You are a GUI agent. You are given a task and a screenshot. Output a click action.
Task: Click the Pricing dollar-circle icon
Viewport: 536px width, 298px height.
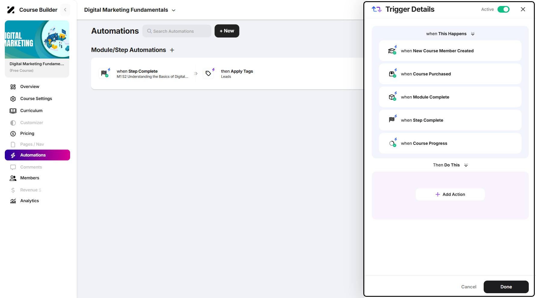click(x=13, y=134)
